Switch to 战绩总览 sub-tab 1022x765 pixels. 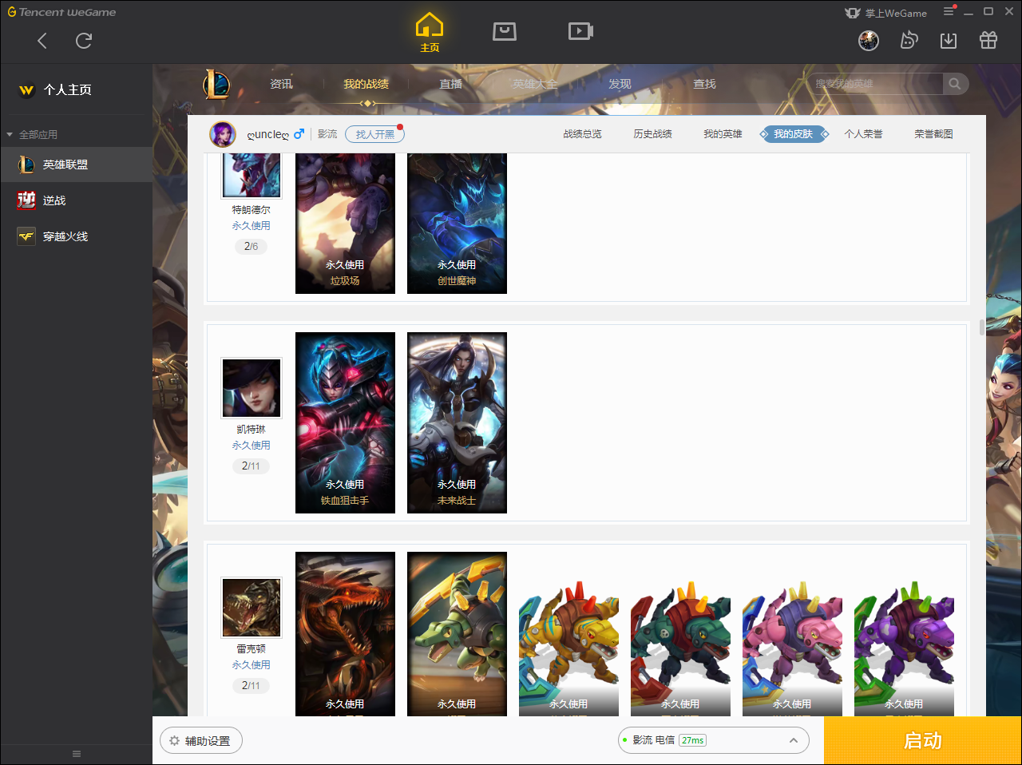tap(582, 134)
